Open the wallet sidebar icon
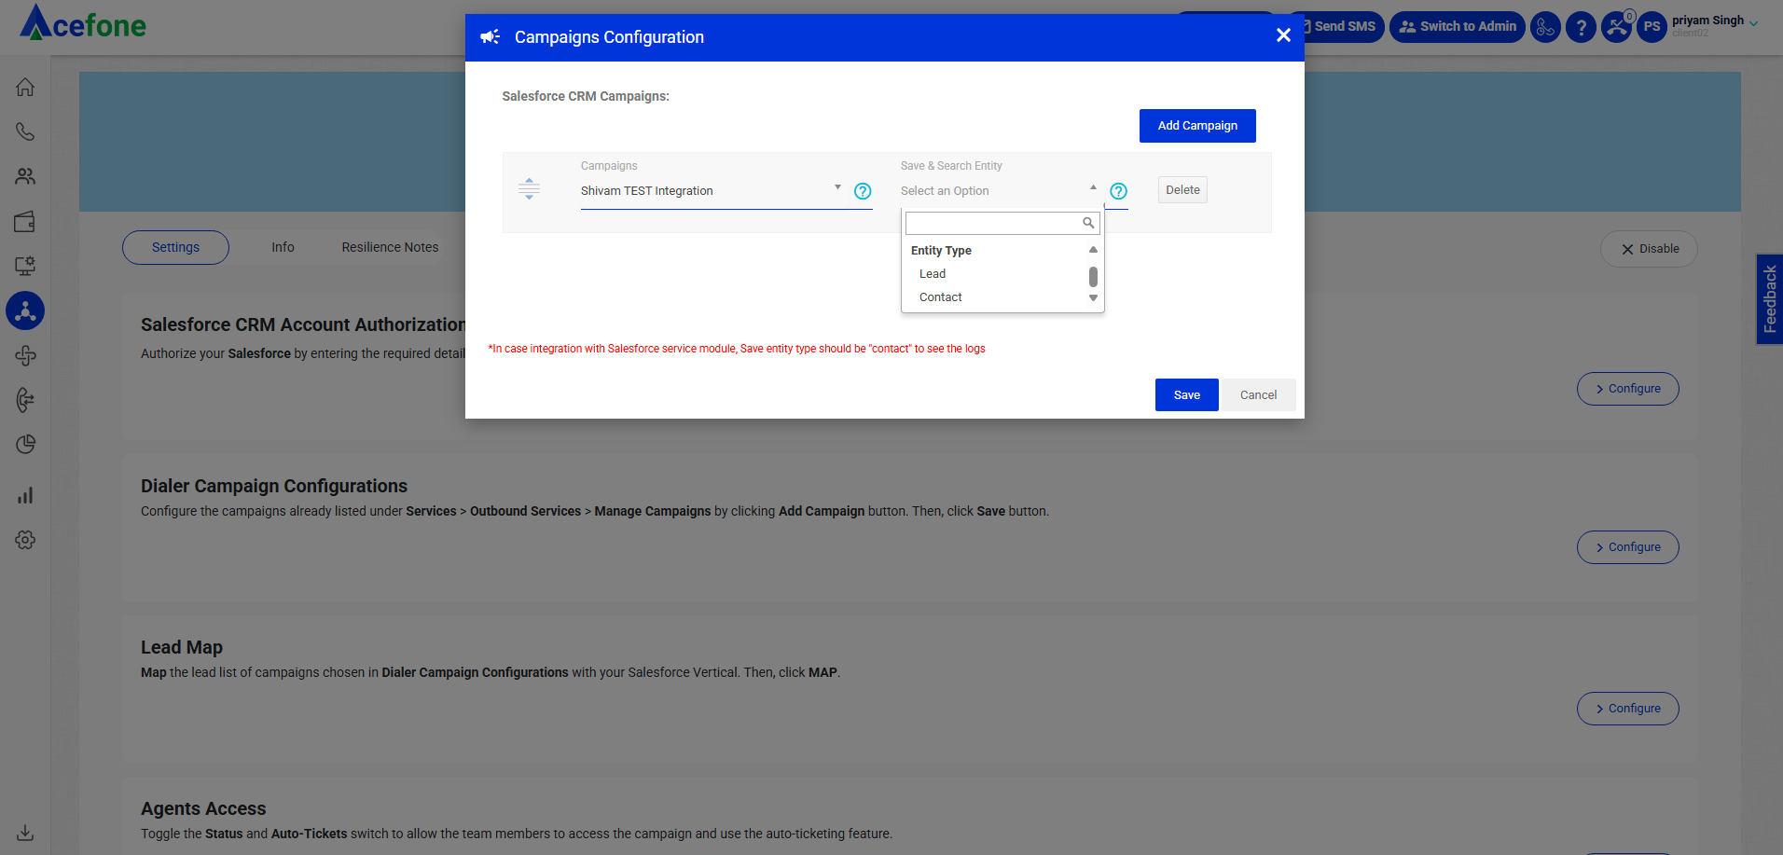 tap(25, 221)
